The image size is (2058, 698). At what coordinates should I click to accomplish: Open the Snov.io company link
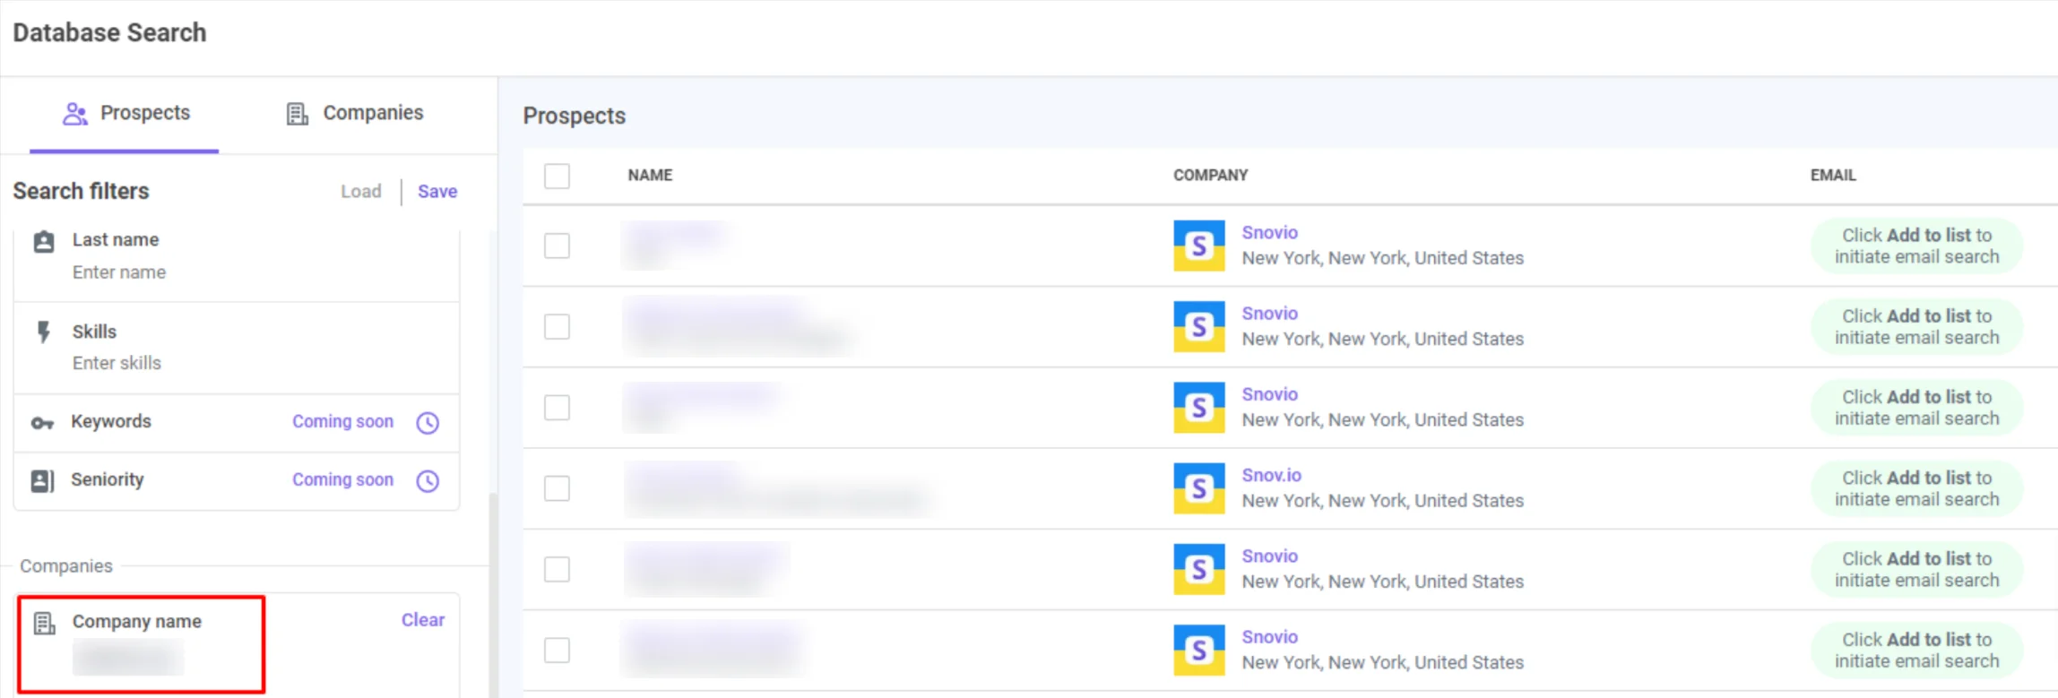pos(1271,476)
